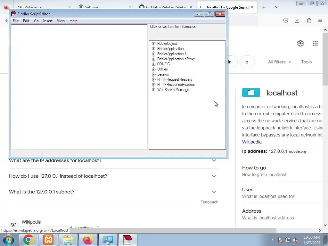
Task: Open Windows Explorer from the taskbar
Action: click(68, 240)
